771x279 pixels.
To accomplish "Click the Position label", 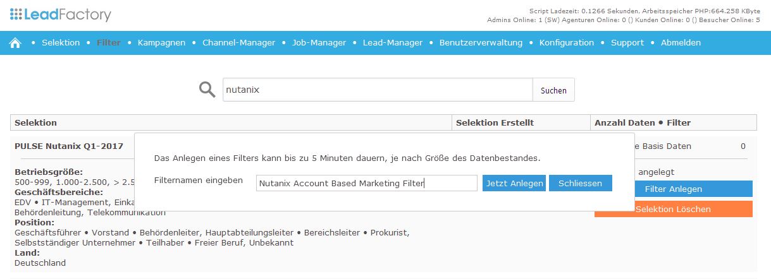I will click(34, 223).
